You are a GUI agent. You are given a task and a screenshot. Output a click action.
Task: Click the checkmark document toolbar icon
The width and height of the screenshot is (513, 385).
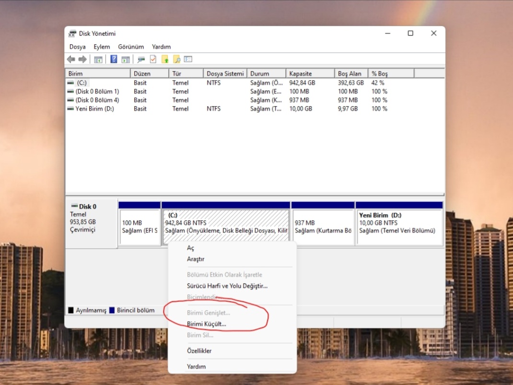(x=153, y=60)
